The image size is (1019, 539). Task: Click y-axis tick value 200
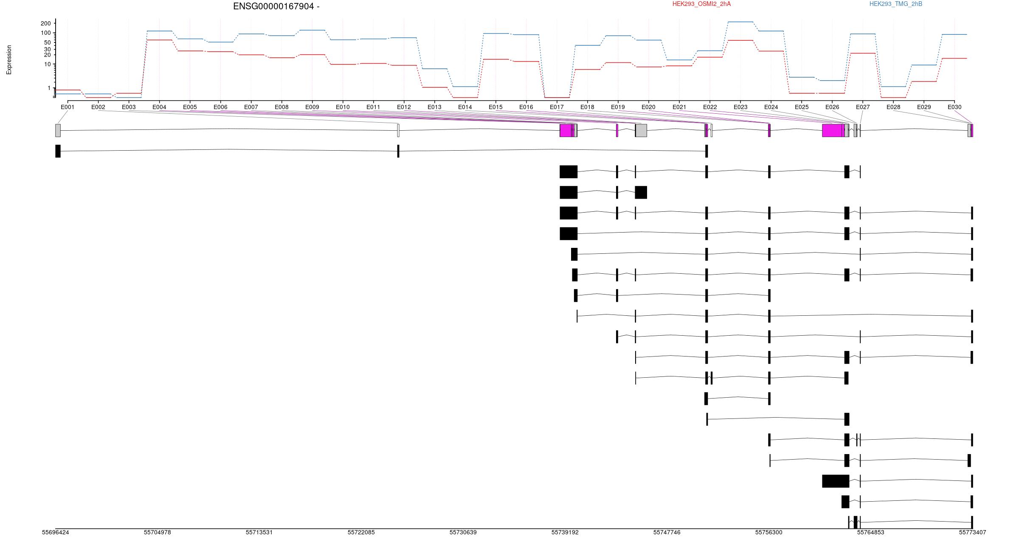pos(45,23)
